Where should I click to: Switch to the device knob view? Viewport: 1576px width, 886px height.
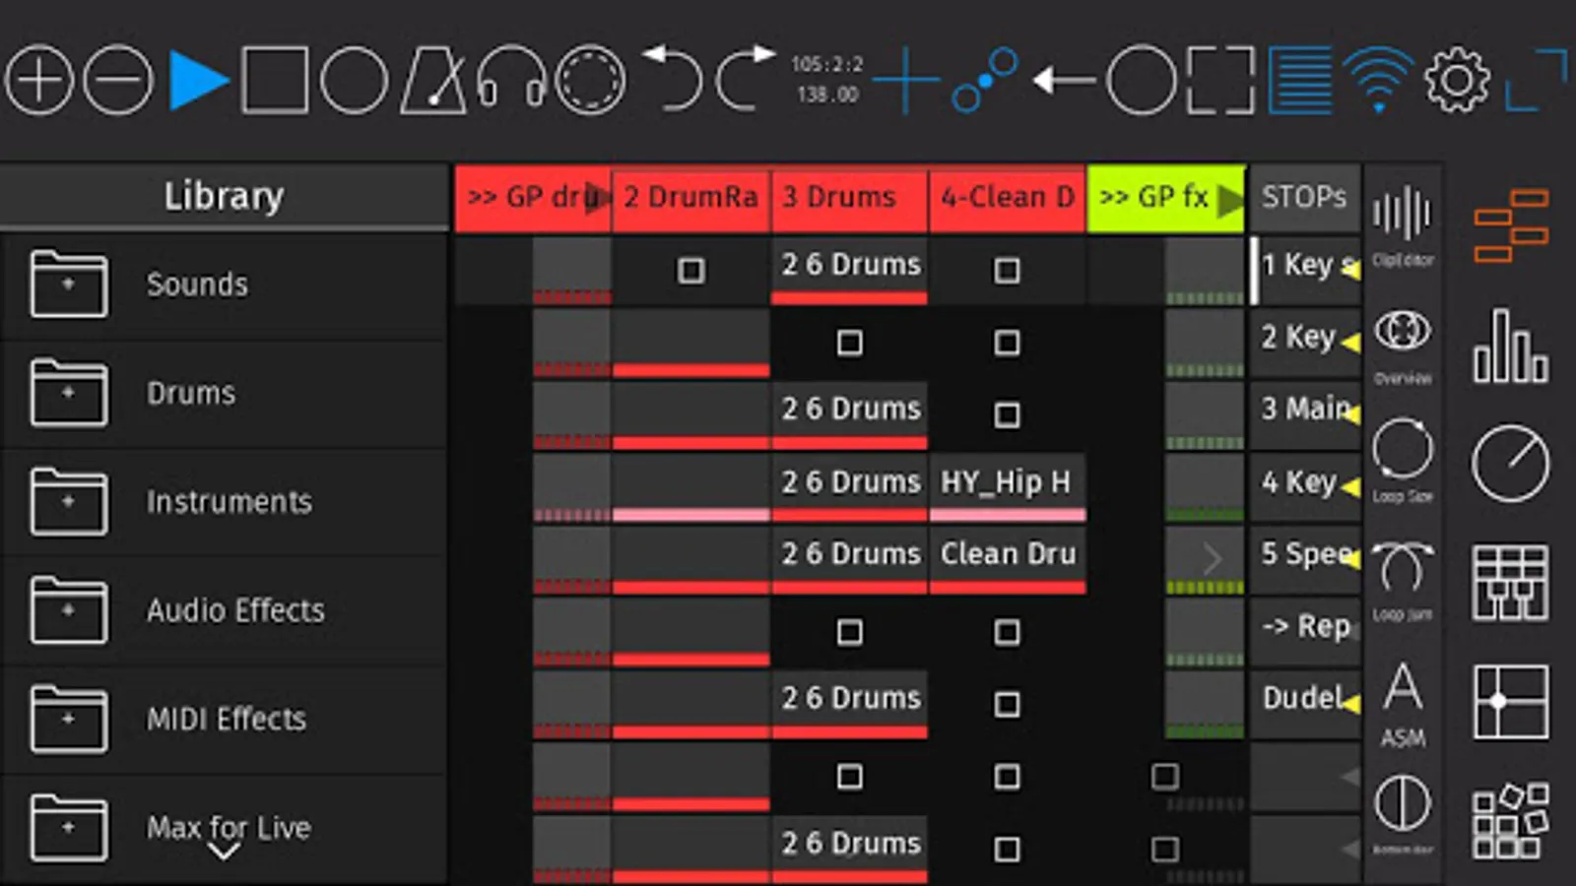(1511, 463)
